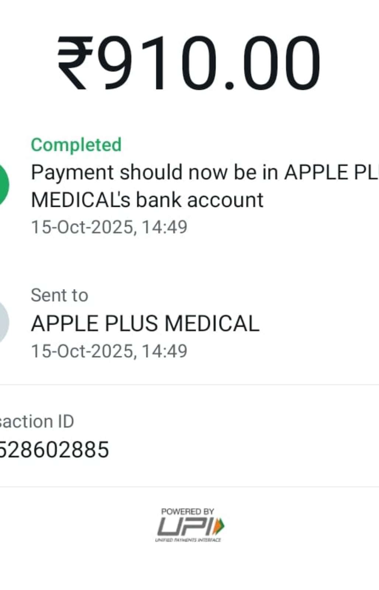
Task: Tap the 'Unified Payments Interface' tagline
Action: pyautogui.click(x=188, y=540)
